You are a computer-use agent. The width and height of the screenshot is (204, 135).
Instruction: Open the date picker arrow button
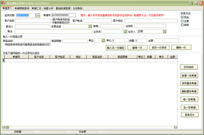coord(37,15)
